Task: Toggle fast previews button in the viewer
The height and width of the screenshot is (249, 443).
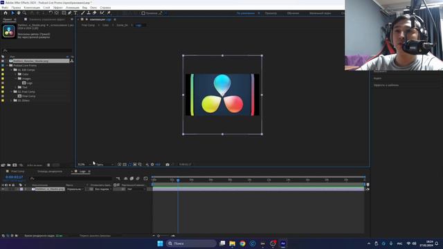Action: (x=120, y=165)
